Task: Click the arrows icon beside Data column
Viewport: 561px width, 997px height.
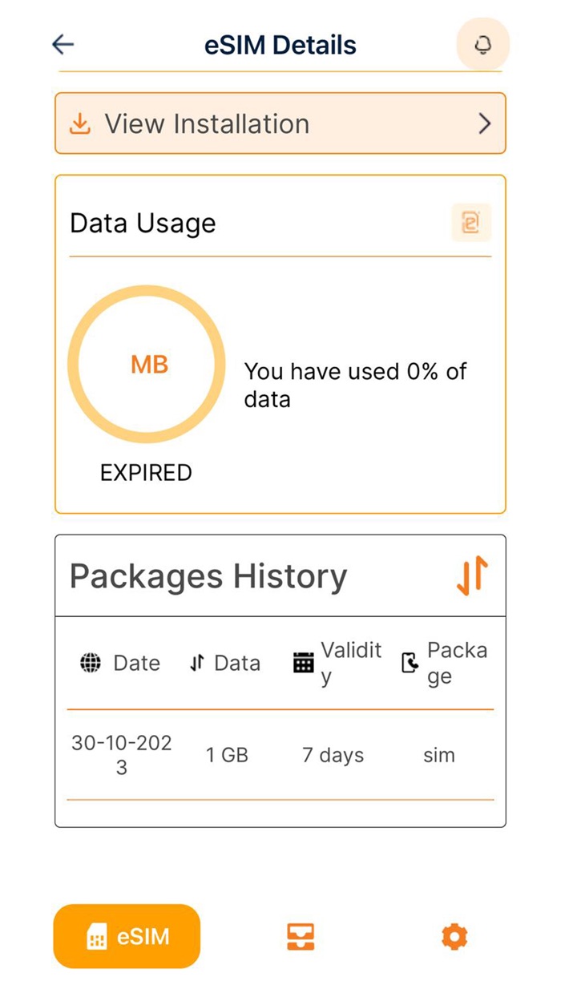Action: [197, 663]
